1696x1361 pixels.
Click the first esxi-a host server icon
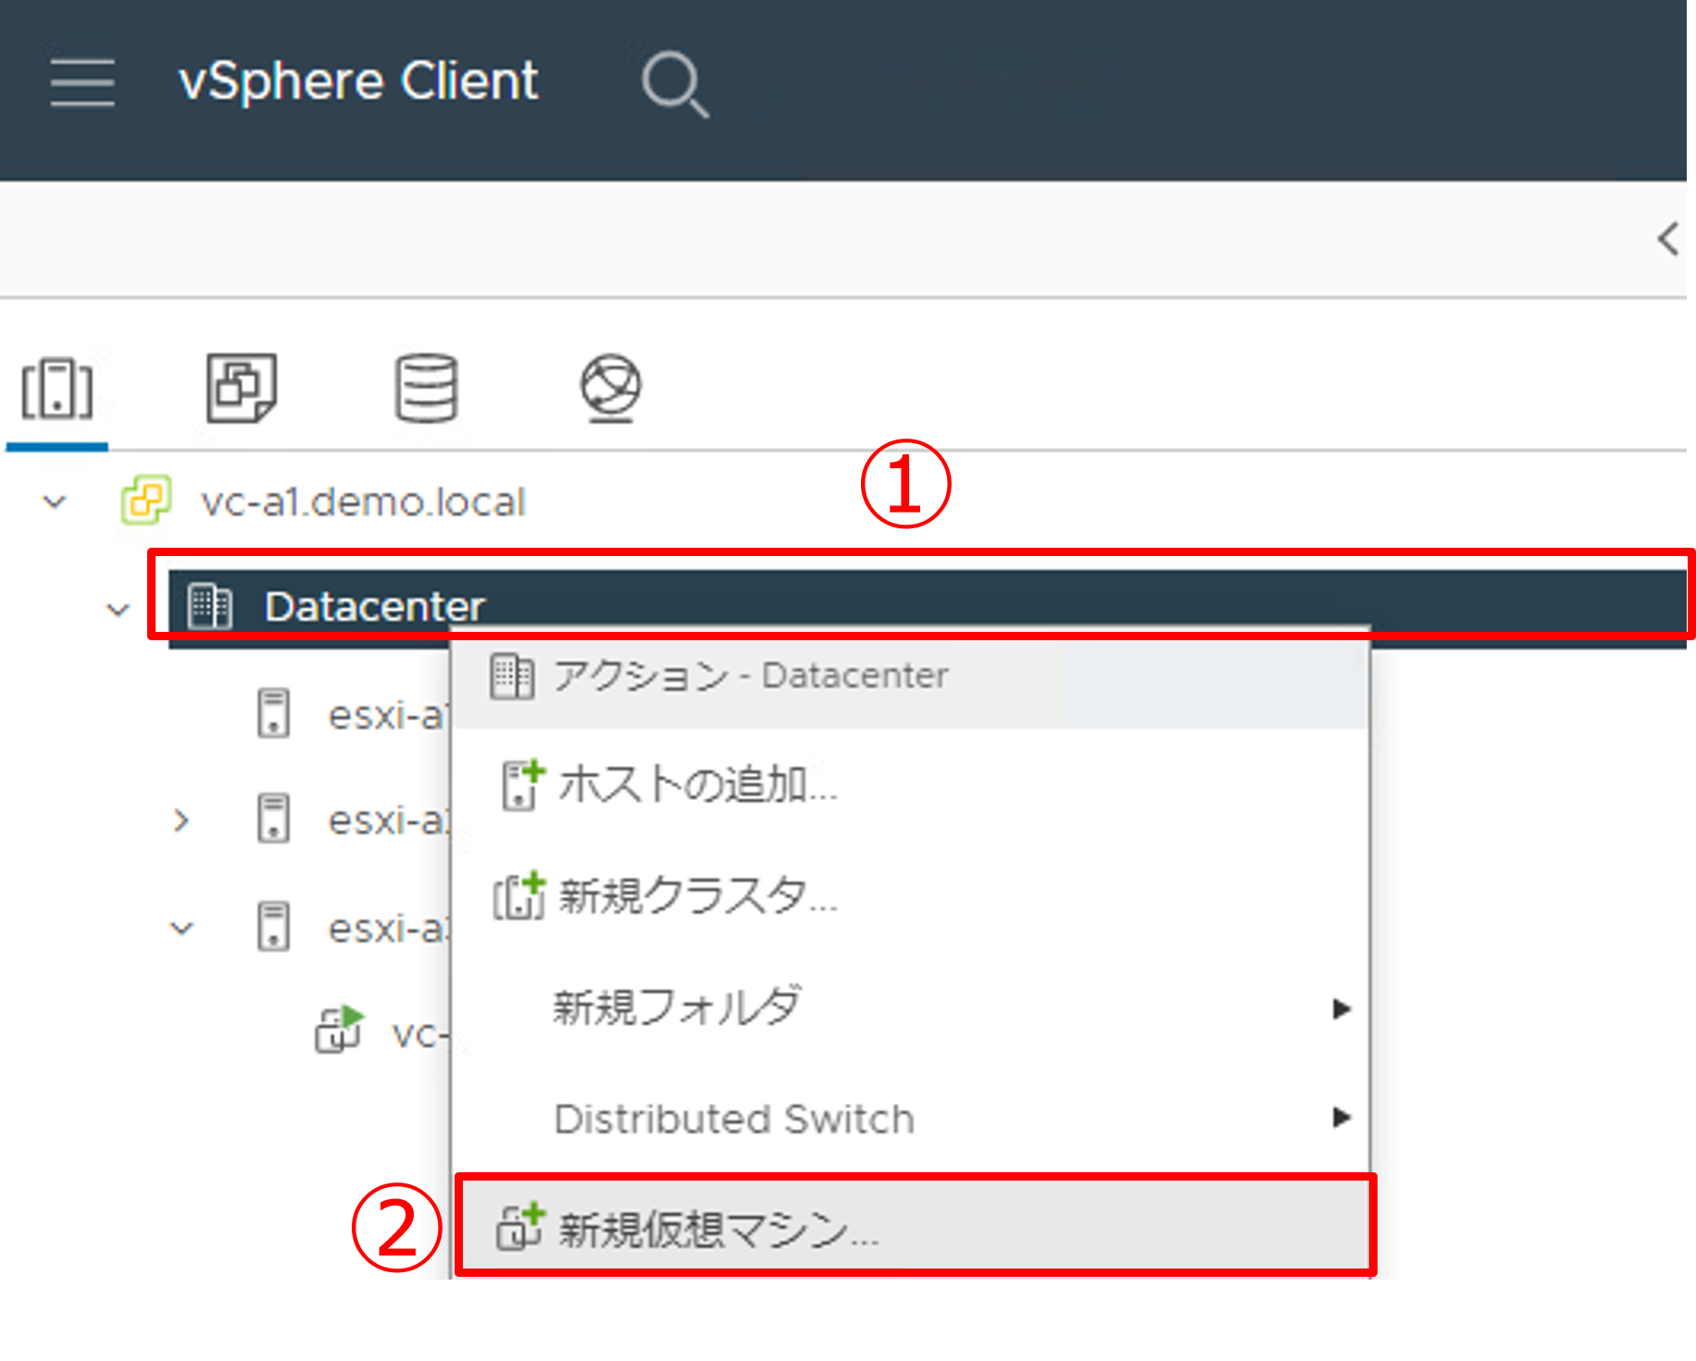pos(273,712)
